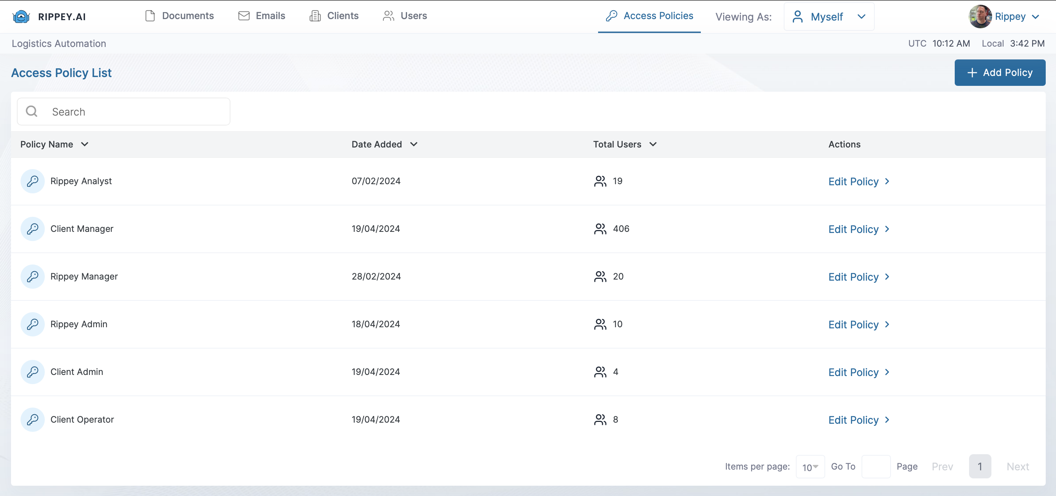
Task: Open the items per page selector
Action: pyautogui.click(x=810, y=467)
